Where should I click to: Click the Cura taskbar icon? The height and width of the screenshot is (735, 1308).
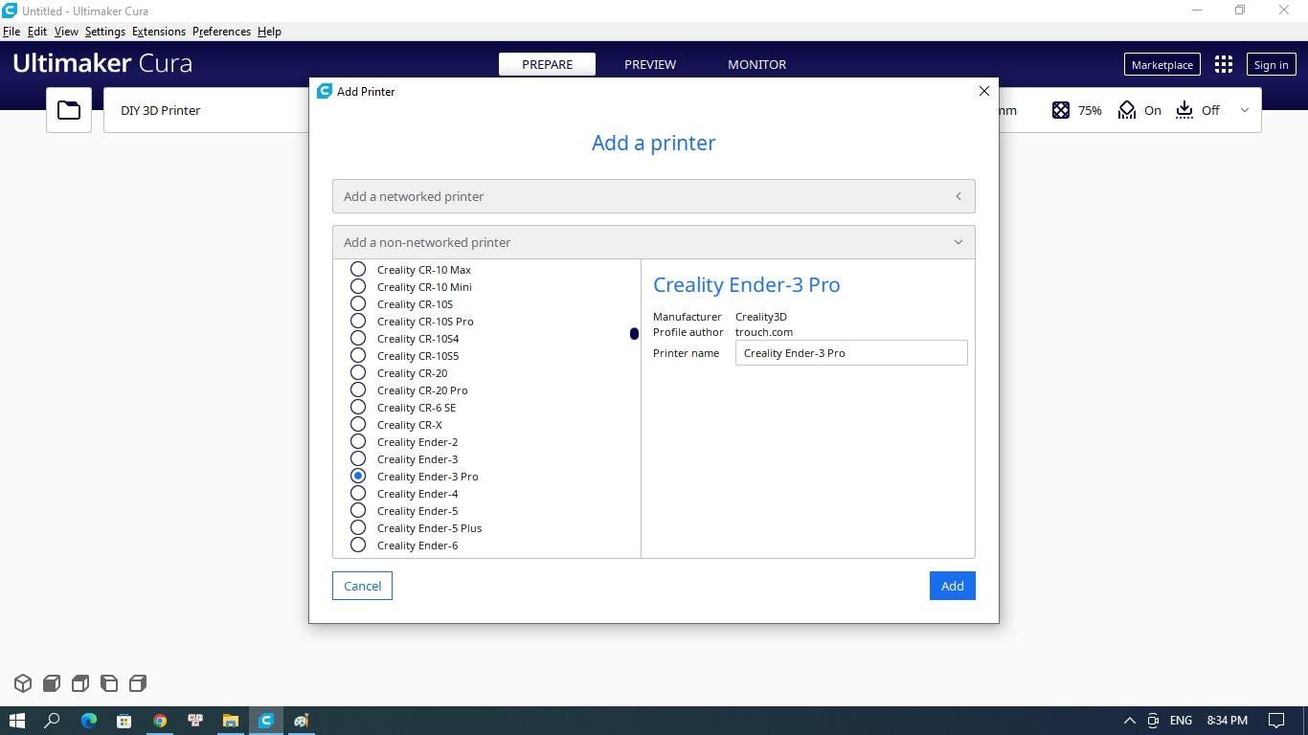(266, 721)
